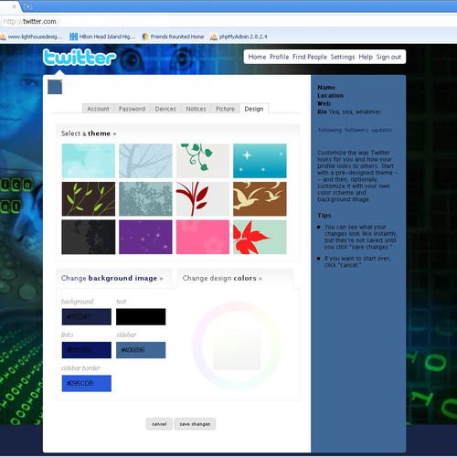Screen dimensions: 457x457
Task: Click the "Tips" heading text
Action: click(324, 216)
